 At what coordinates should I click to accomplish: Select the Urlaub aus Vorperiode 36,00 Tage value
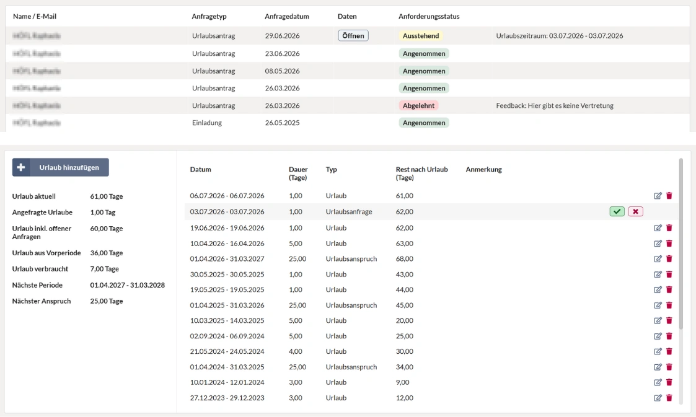tap(107, 253)
